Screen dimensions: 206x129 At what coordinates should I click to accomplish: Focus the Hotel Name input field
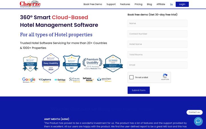point(157,44)
